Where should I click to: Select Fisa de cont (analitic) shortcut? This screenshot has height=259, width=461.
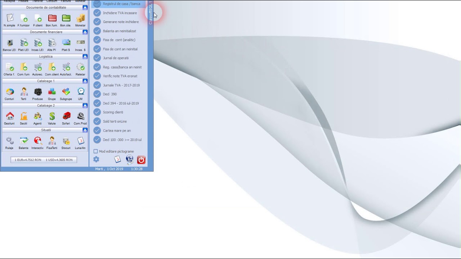pyautogui.click(x=119, y=40)
